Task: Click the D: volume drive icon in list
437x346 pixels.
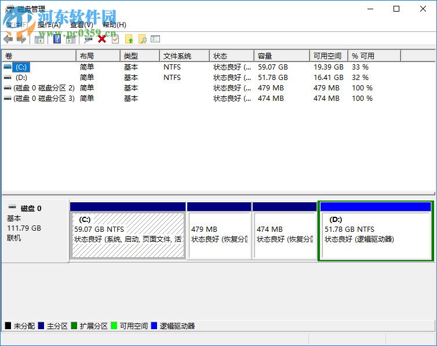Action: (8, 78)
